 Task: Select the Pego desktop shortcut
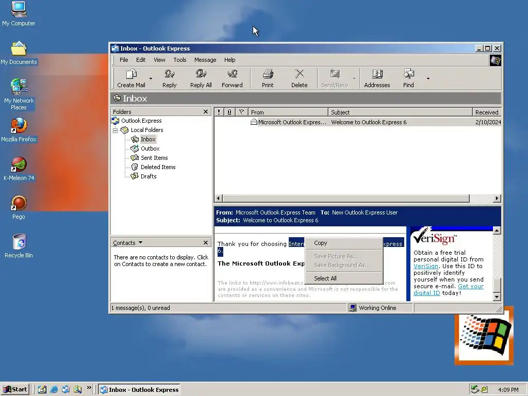19,207
